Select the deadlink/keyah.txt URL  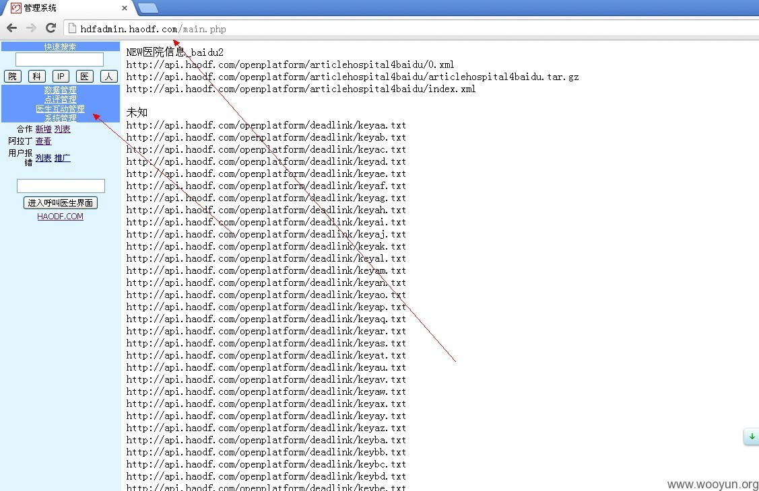tap(266, 211)
